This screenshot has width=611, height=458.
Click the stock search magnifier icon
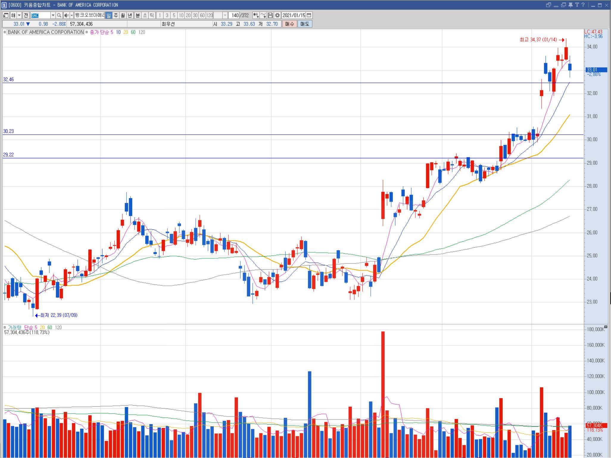point(59,15)
